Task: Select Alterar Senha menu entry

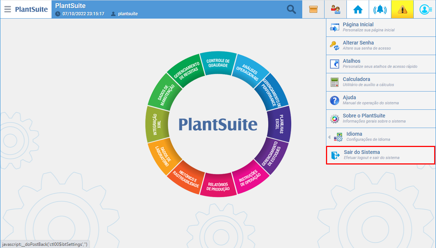Action: (381, 46)
